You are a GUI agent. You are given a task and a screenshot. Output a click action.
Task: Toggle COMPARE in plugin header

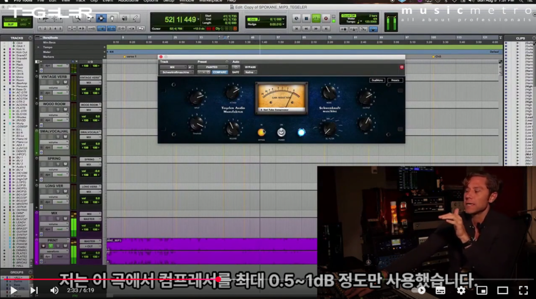(x=220, y=73)
